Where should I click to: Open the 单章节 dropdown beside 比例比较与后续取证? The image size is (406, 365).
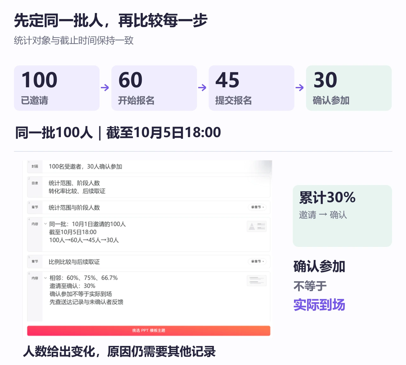[x=257, y=262]
